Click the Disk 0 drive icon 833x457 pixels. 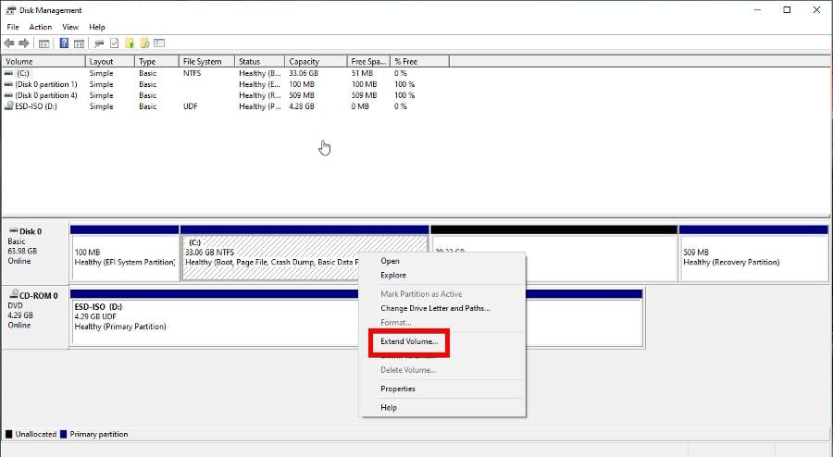(14, 231)
